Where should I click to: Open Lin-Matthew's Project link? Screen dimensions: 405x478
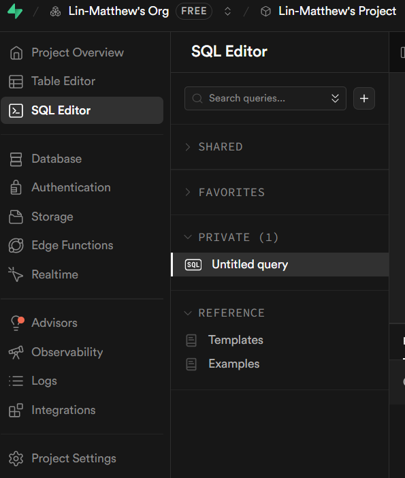click(x=338, y=12)
